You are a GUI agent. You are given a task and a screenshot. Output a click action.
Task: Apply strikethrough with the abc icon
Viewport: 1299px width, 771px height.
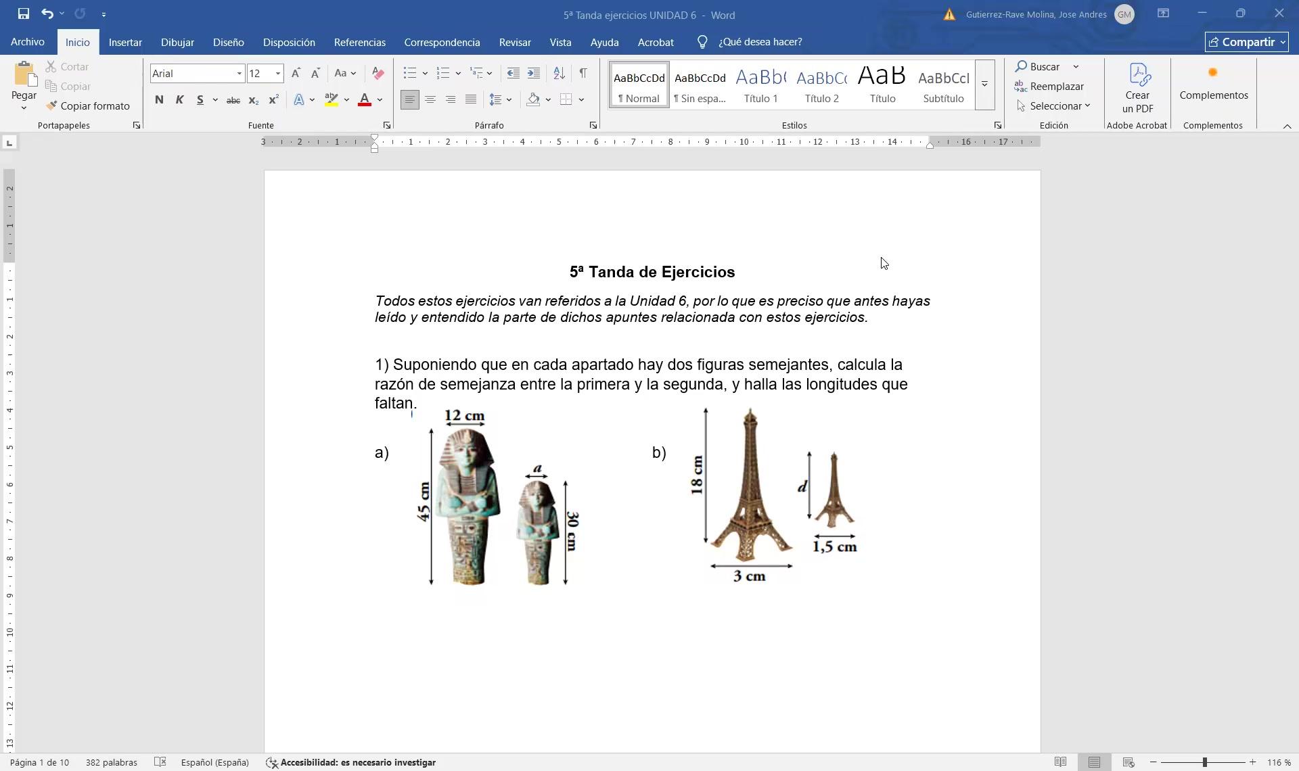point(233,100)
